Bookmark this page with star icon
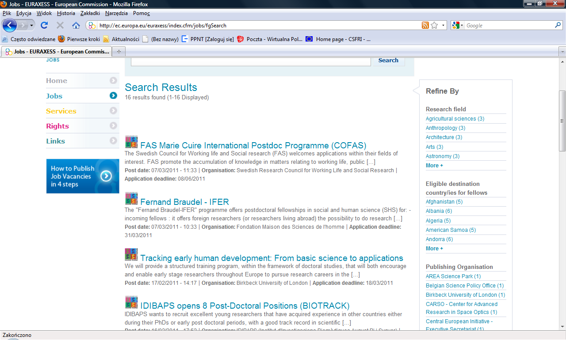 click(434, 25)
